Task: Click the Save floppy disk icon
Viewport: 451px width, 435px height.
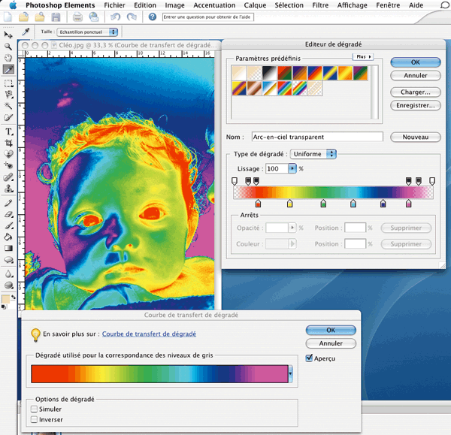Action: [x=56, y=17]
